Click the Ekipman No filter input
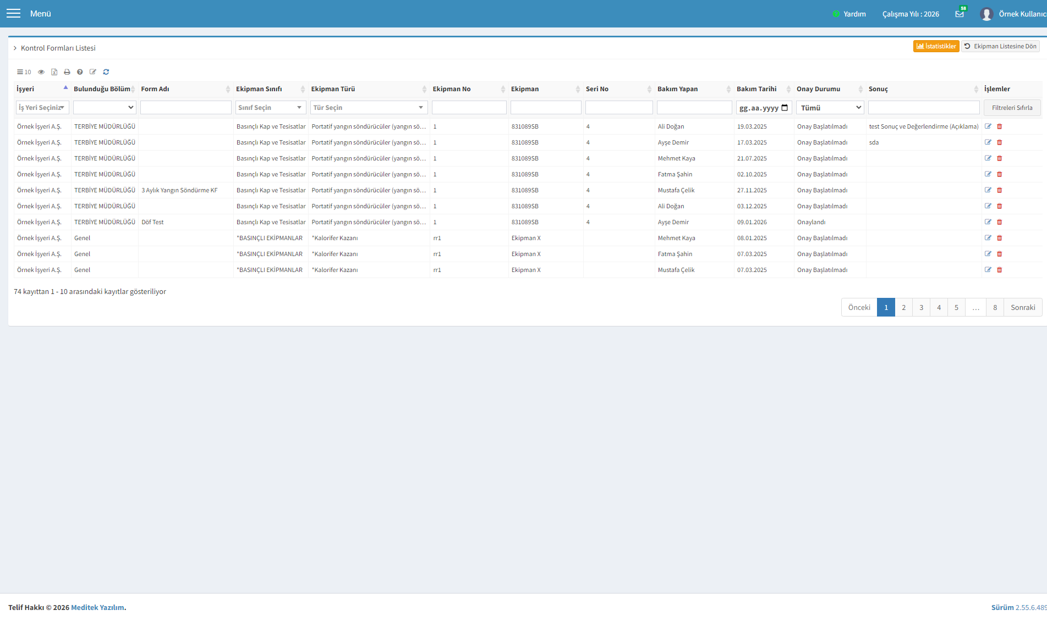The width and height of the screenshot is (1047, 621). (x=469, y=108)
